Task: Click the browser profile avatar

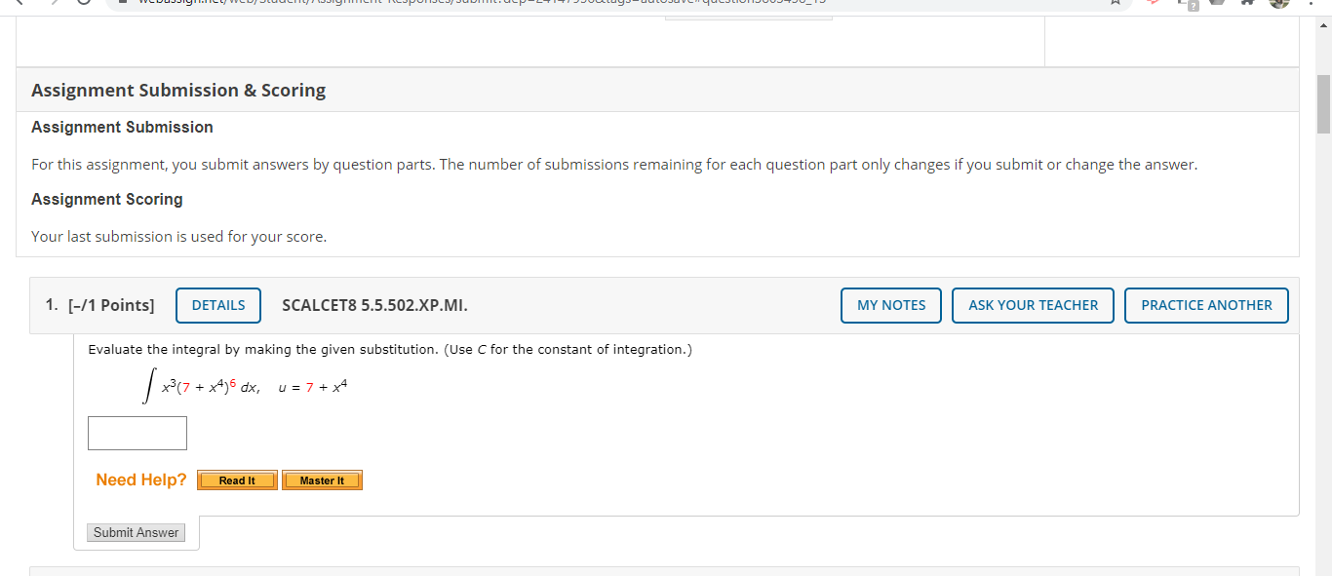Action: tap(1278, 5)
